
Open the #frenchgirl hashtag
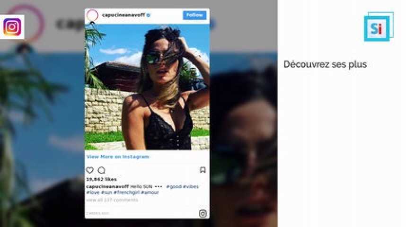[x=127, y=192]
